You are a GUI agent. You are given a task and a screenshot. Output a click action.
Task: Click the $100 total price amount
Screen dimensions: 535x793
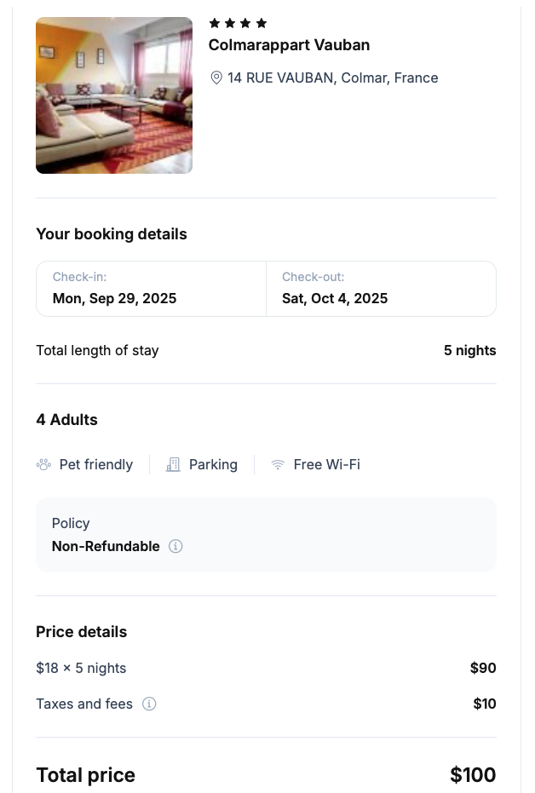pyautogui.click(x=473, y=775)
